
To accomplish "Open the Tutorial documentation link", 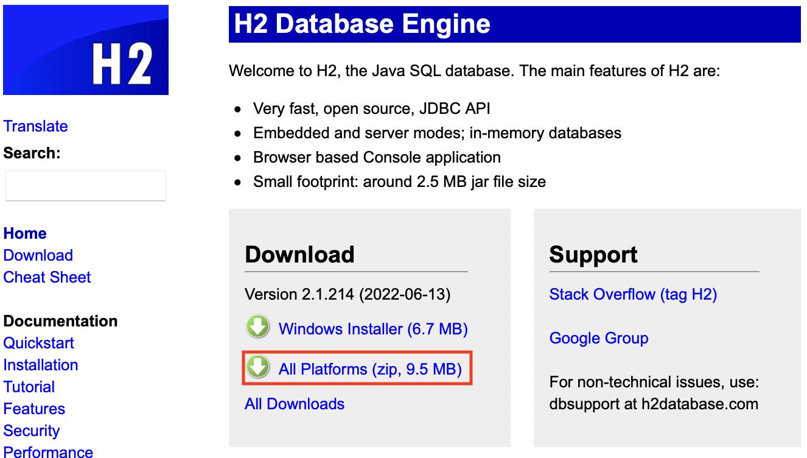I will pyautogui.click(x=29, y=387).
